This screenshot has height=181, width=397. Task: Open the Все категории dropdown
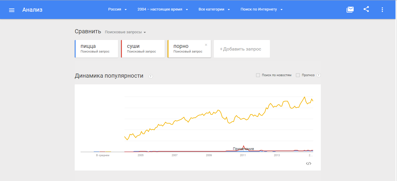(214, 9)
